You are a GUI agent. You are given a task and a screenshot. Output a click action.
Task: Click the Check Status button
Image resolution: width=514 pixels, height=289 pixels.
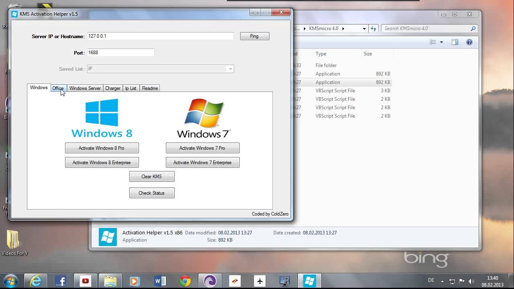(x=152, y=193)
